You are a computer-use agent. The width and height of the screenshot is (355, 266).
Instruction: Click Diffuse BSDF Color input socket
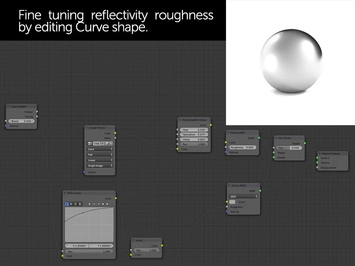coord(226,142)
